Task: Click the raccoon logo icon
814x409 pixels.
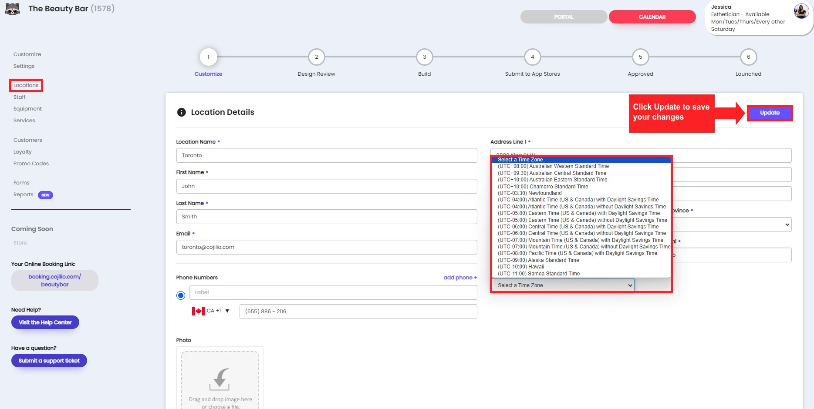Action: (12, 9)
